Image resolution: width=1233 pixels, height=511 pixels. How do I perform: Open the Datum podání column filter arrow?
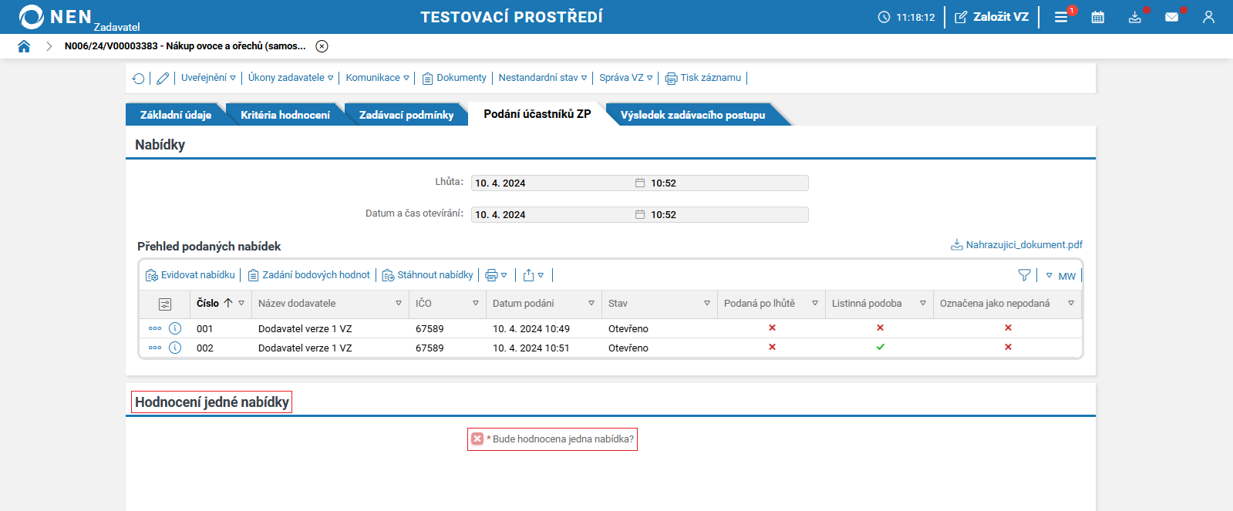tap(591, 303)
